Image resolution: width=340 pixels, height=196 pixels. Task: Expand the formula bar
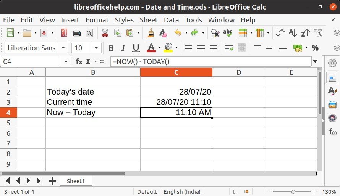[316, 62]
